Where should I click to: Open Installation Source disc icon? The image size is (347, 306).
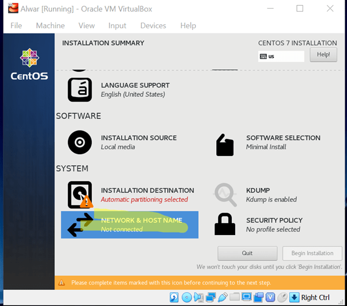tap(80, 142)
